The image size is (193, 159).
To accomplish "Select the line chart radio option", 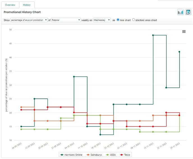I will (x=118, y=20).
